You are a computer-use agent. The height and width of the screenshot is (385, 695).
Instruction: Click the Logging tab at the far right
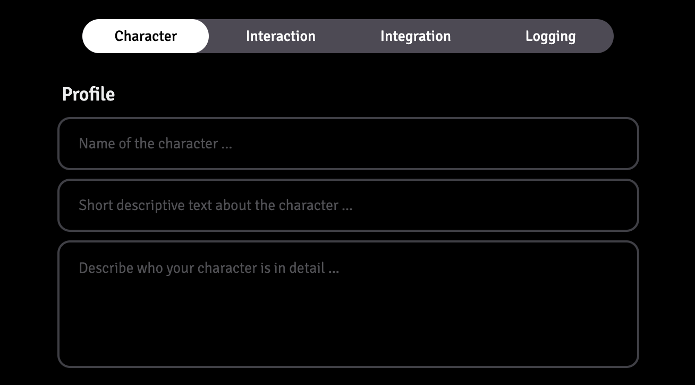(550, 36)
